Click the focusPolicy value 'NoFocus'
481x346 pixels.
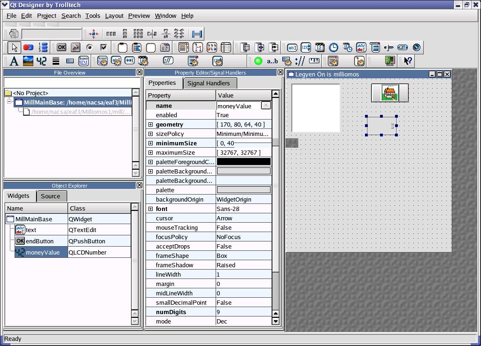click(x=244, y=237)
